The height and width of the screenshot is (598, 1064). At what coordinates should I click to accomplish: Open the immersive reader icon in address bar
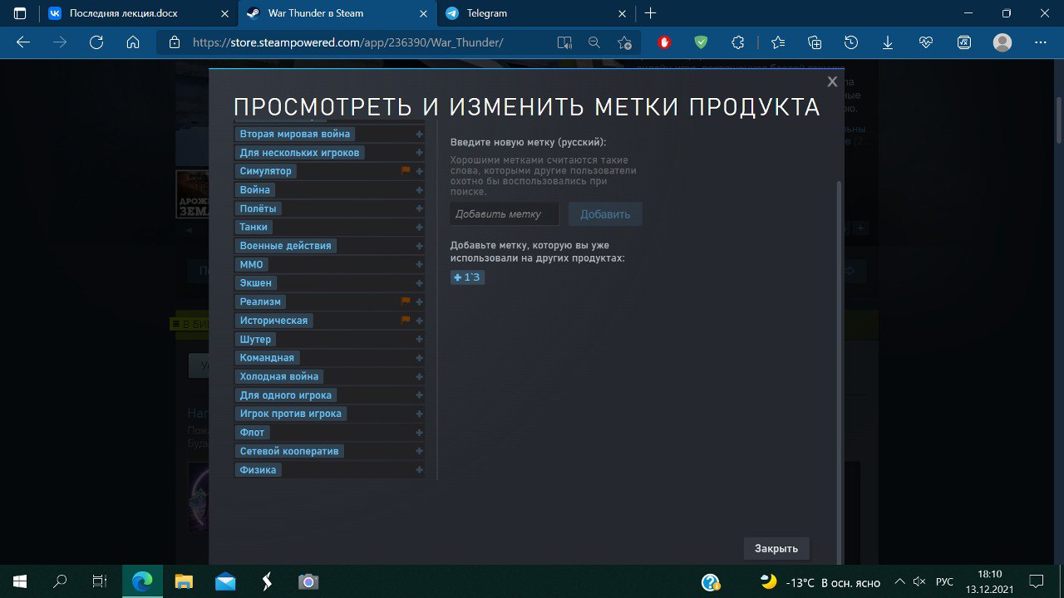(564, 42)
